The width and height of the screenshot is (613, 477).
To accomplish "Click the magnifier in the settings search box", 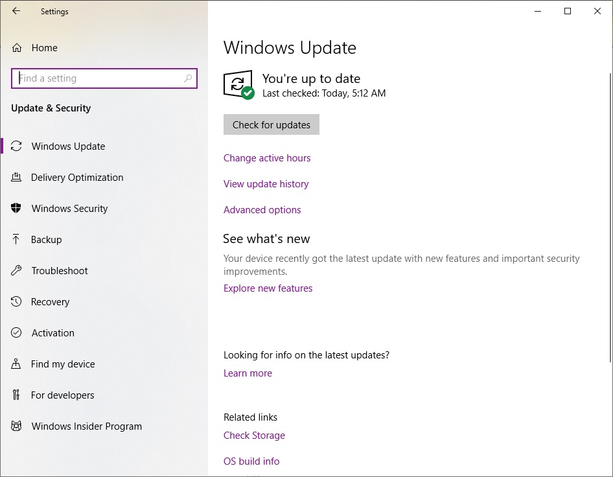I will 188,78.
